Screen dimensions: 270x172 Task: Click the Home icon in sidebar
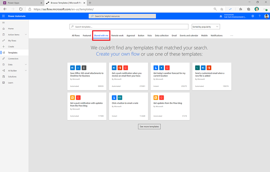[4, 29]
